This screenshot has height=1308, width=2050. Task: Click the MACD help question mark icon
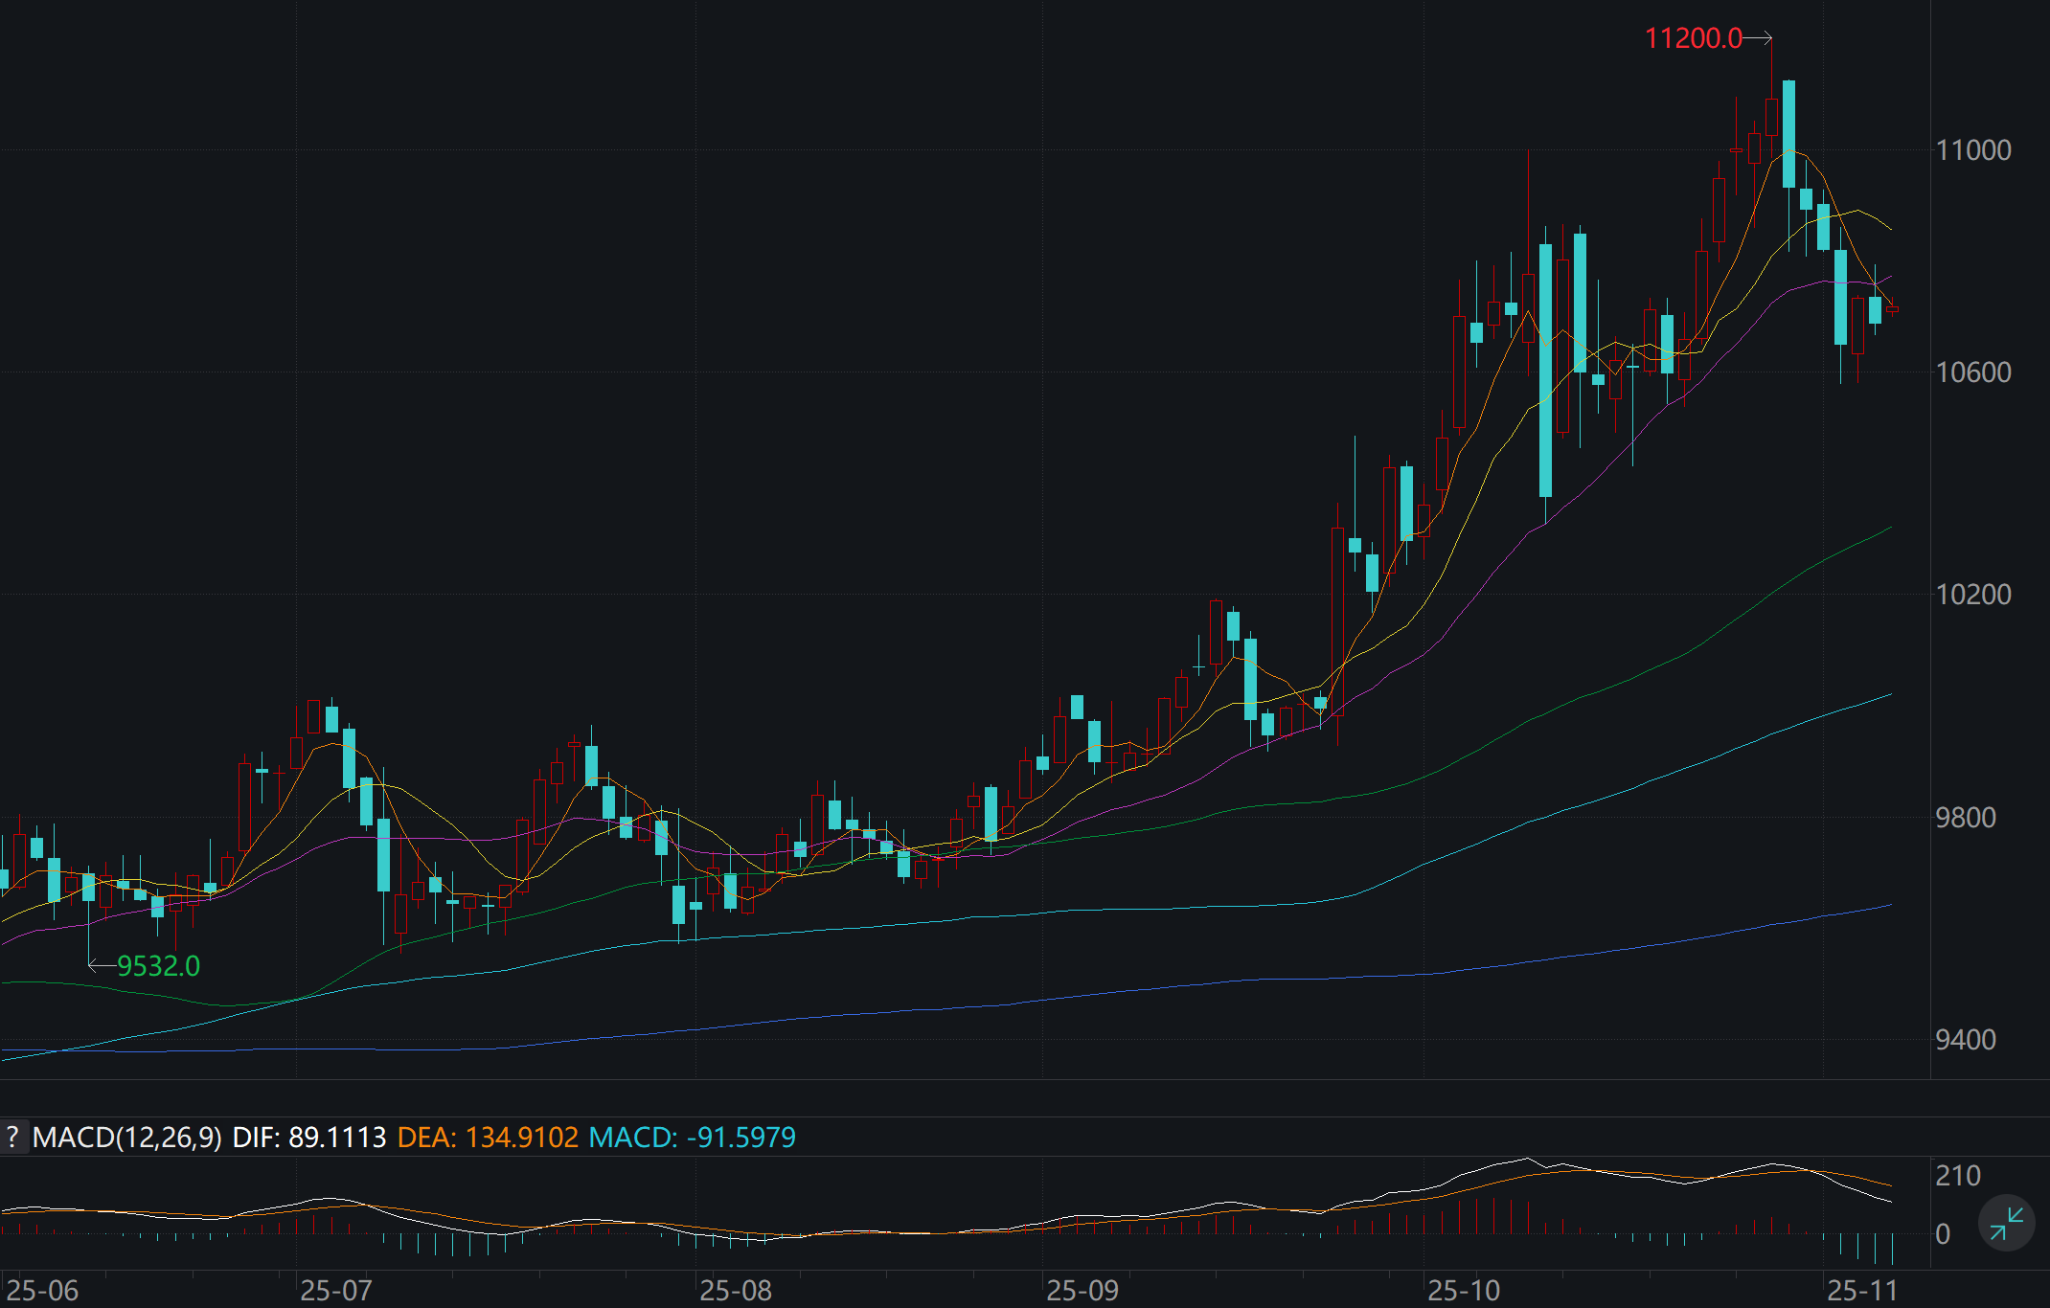pos(12,1138)
